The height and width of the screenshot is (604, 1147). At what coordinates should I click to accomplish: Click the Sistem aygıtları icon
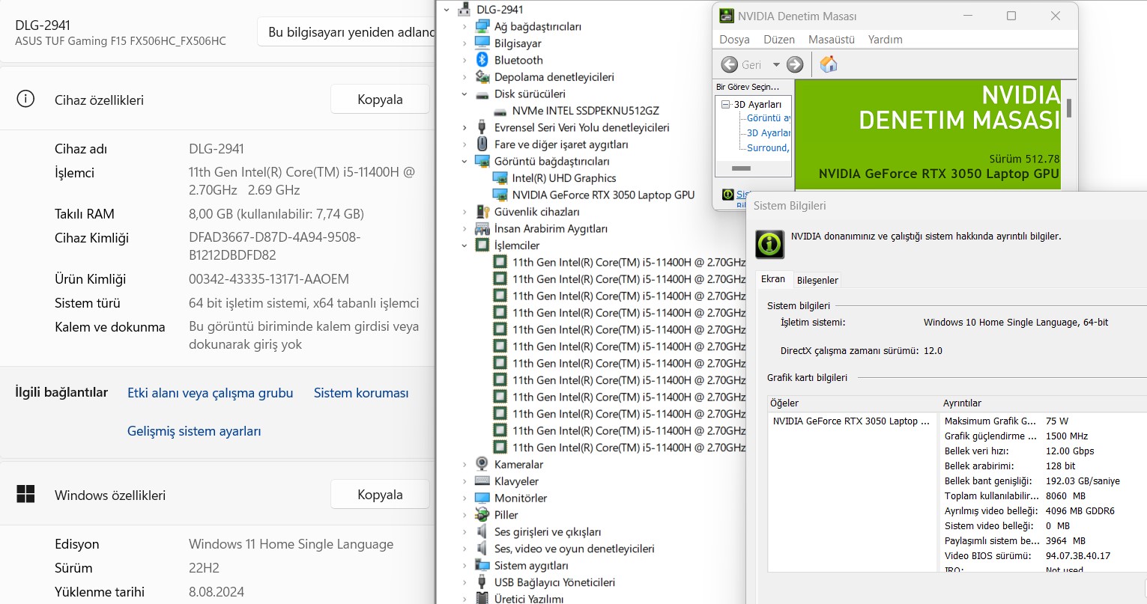click(482, 565)
